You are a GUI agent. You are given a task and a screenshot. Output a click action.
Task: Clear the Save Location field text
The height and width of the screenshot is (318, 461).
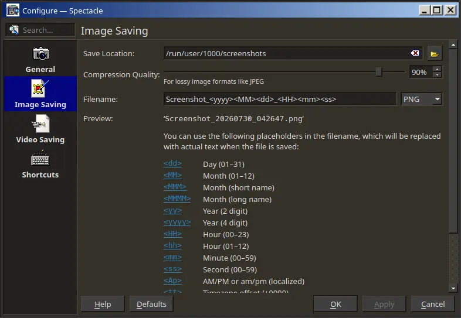pos(415,53)
